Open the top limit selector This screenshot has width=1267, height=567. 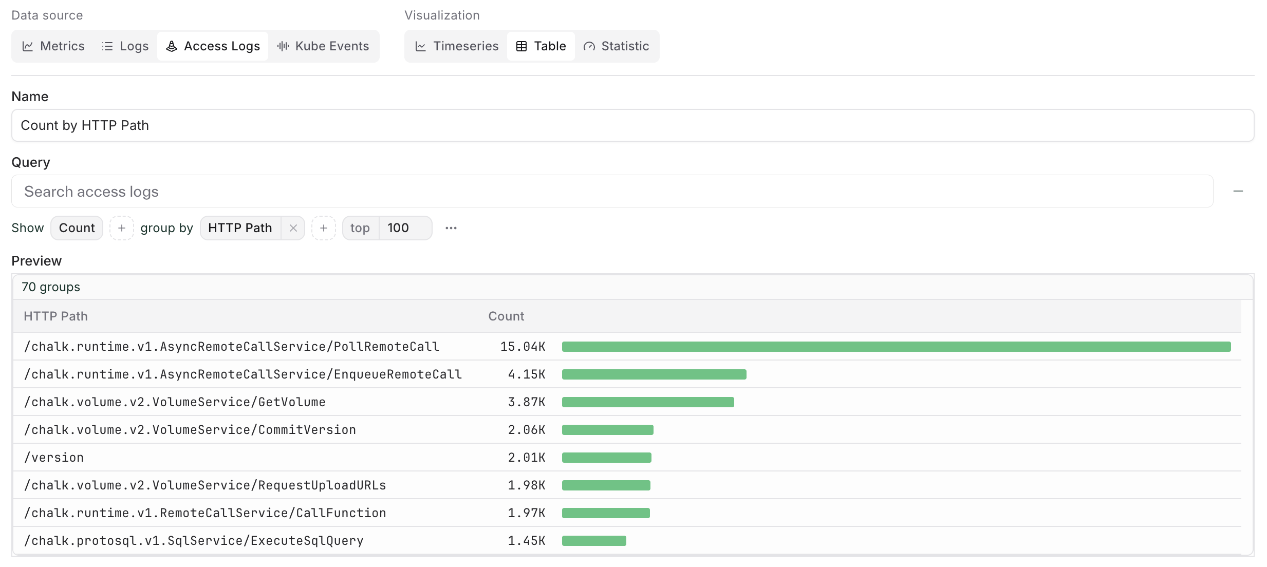pyautogui.click(x=360, y=228)
